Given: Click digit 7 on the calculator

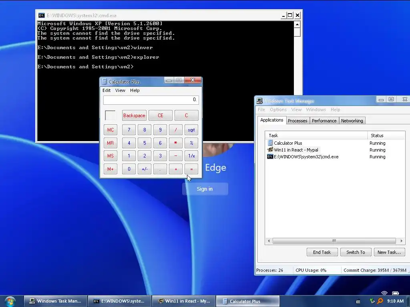Looking at the screenshot, I should pos(129,130).
